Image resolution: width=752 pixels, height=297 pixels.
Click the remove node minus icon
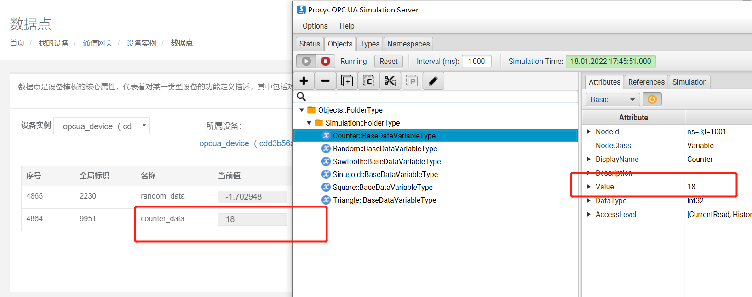point(325,81)
